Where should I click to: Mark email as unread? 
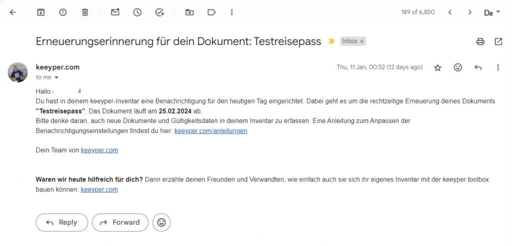coord(115,12)
